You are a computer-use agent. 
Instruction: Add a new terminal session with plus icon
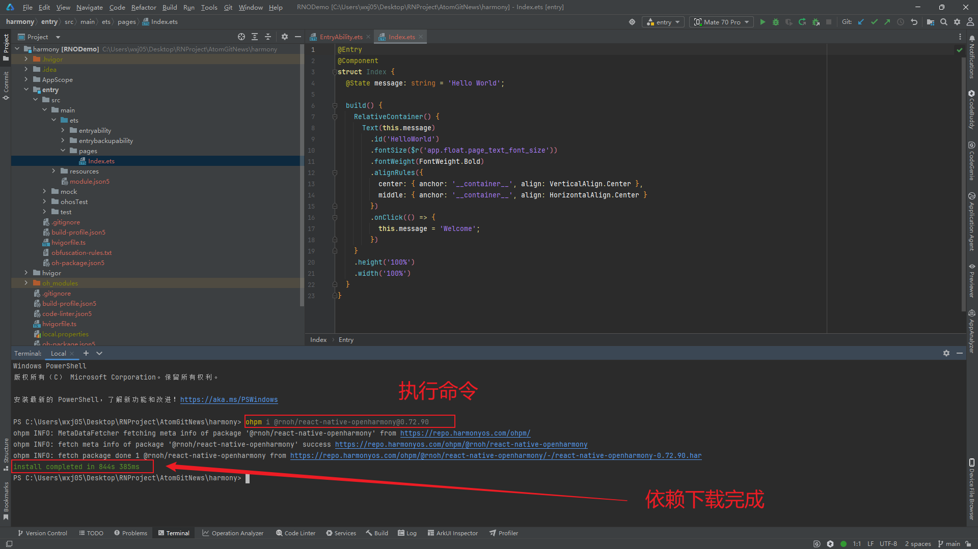click(x=86, y=353)
